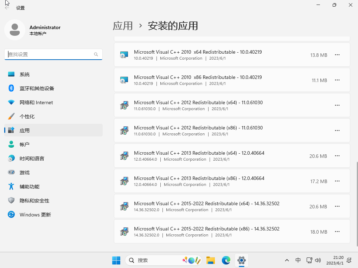The image size is (358, 268).
Task: Open options for Visual C++ 2013 (x86)
Action: 337,181
